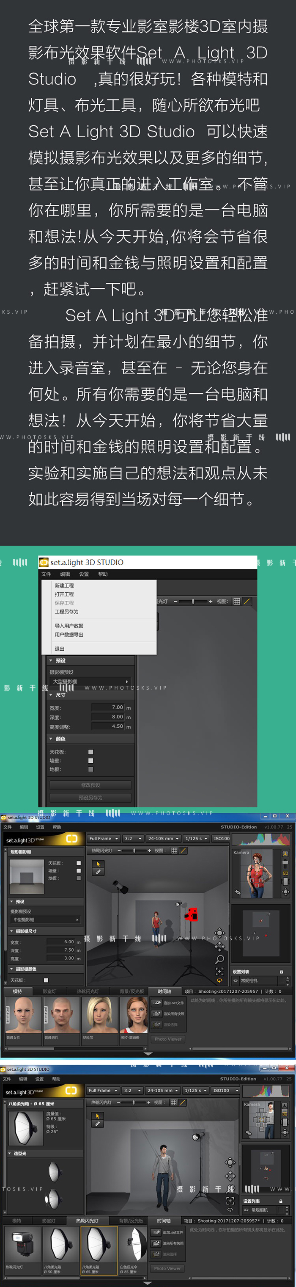This screenshot has height=1287, width=296.
Task: Toggle grid view icon in top screenshot
Action: click(x=237, y=602)
